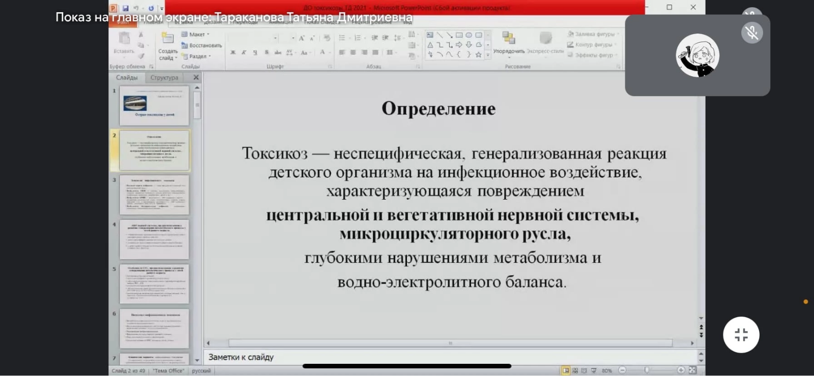Click the zoom slider handle
The height and width of the screenshot is (376, 814).
pos(647,370)
